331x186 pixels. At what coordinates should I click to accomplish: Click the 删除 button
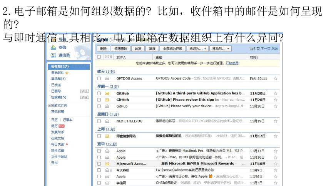[104, 49]
